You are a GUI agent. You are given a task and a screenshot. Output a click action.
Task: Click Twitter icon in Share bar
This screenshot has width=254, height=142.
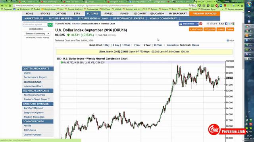tap(229, 24)
